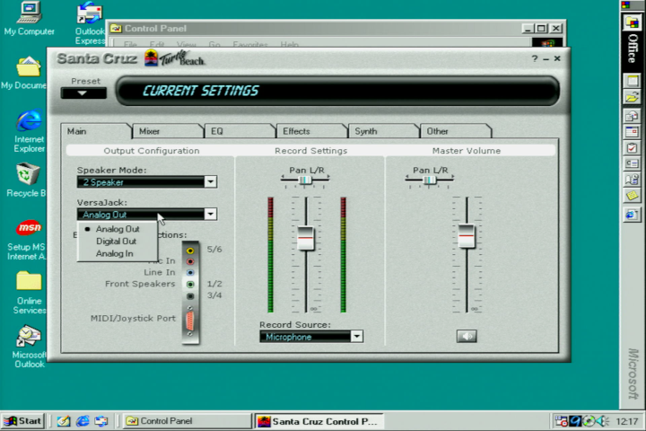
Task: Open Online Services folder
Action: (x=29, y=293)
